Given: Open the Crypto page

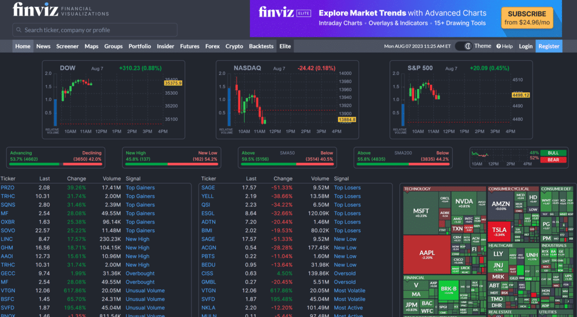Looking at the screenshot, I should [x=234, y=46].
